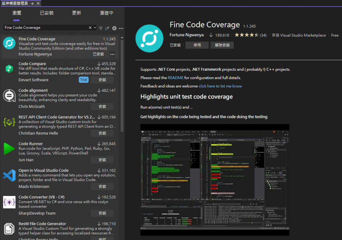Open extension manager settings gear
The height and width of the screenshot is (240, 342).
pyautogui.click(x=114, y=28)
